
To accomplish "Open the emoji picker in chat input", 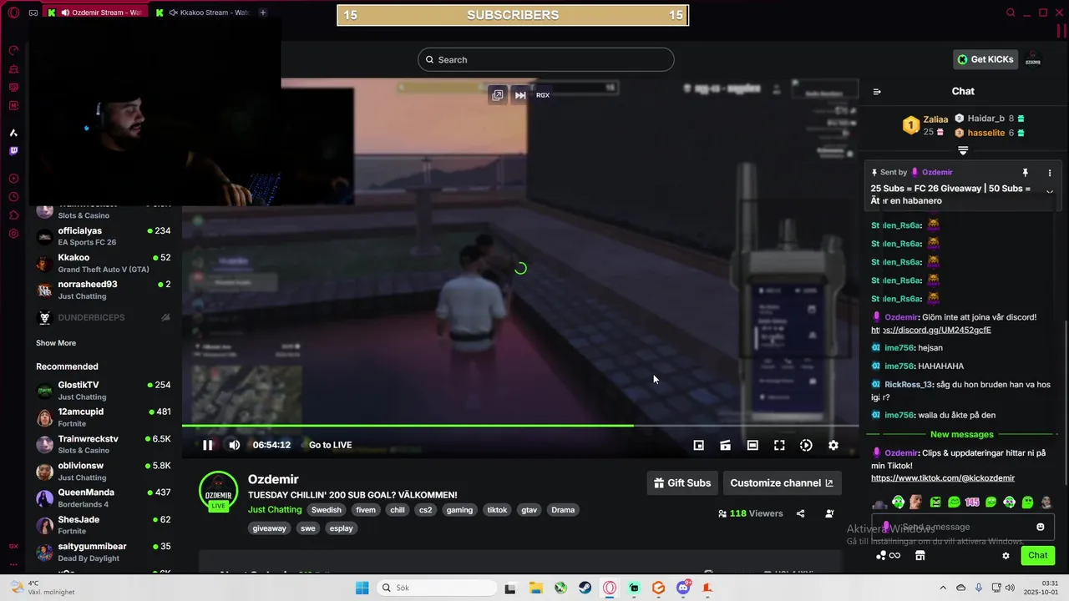I will (1040, 527).
